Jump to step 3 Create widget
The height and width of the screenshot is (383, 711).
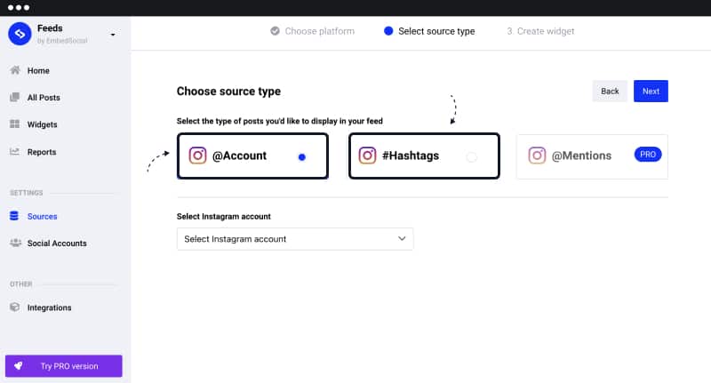[540, 31]
